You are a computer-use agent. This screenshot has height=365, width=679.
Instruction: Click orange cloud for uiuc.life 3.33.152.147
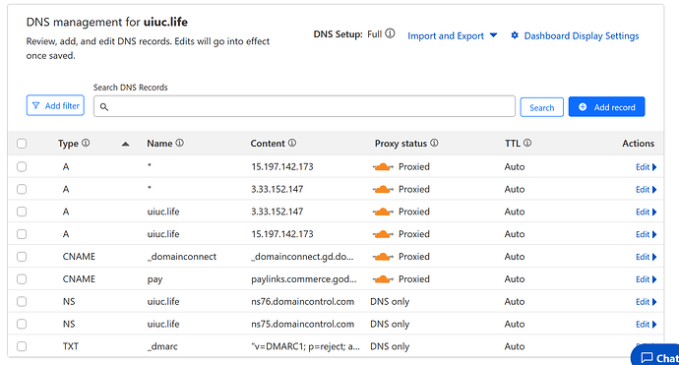383,212
